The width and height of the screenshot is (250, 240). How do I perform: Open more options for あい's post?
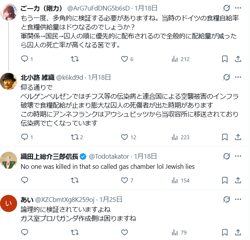point(238,200)
